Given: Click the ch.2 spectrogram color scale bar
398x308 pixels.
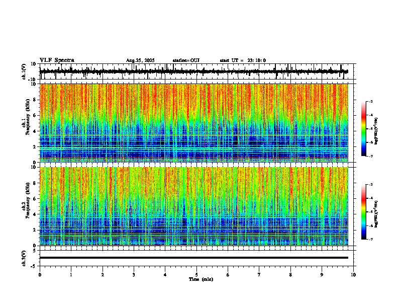Looking at the screenshot, I should point(364,212).
